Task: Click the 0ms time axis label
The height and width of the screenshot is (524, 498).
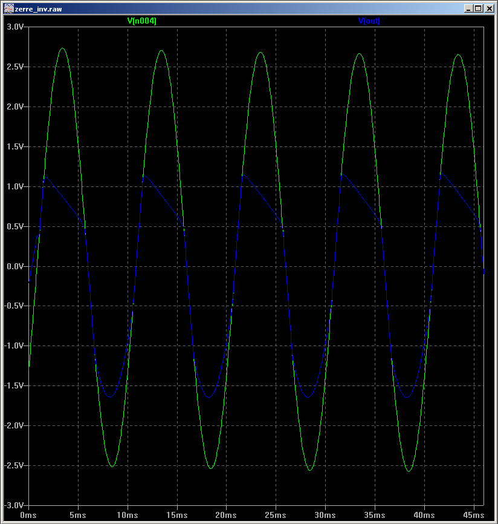Action: [x=28, y=515]
